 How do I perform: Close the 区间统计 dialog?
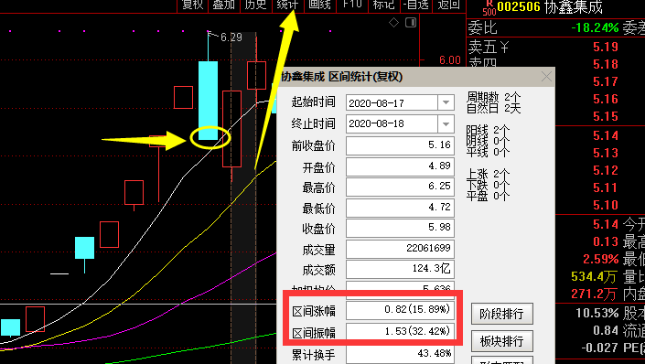(546, 77)
